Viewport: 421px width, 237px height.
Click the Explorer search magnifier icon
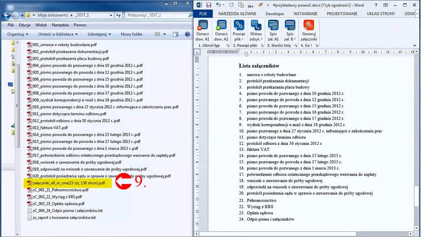(x=190, y=15)
